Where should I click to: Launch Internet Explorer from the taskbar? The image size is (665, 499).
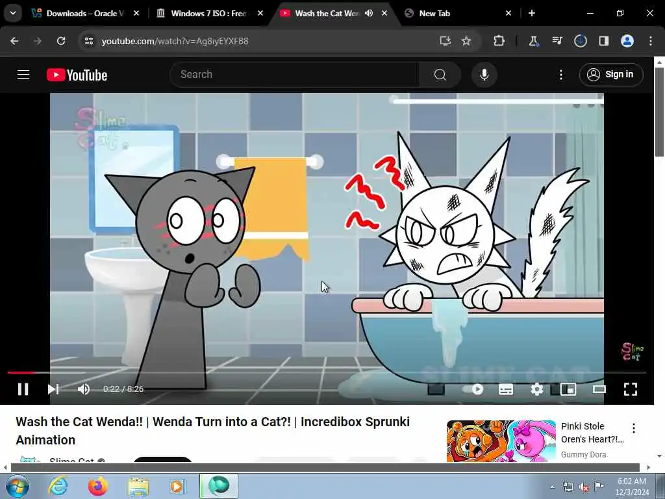(58, 486)
